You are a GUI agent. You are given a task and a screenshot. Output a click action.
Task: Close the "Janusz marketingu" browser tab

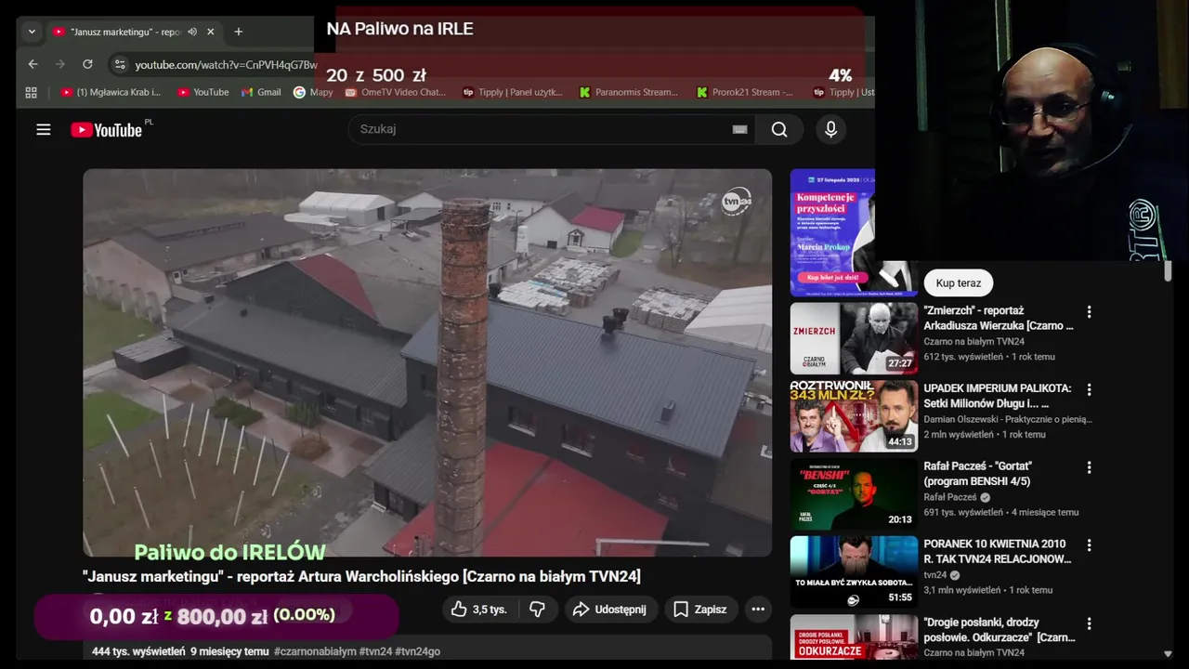pos(210,32)
